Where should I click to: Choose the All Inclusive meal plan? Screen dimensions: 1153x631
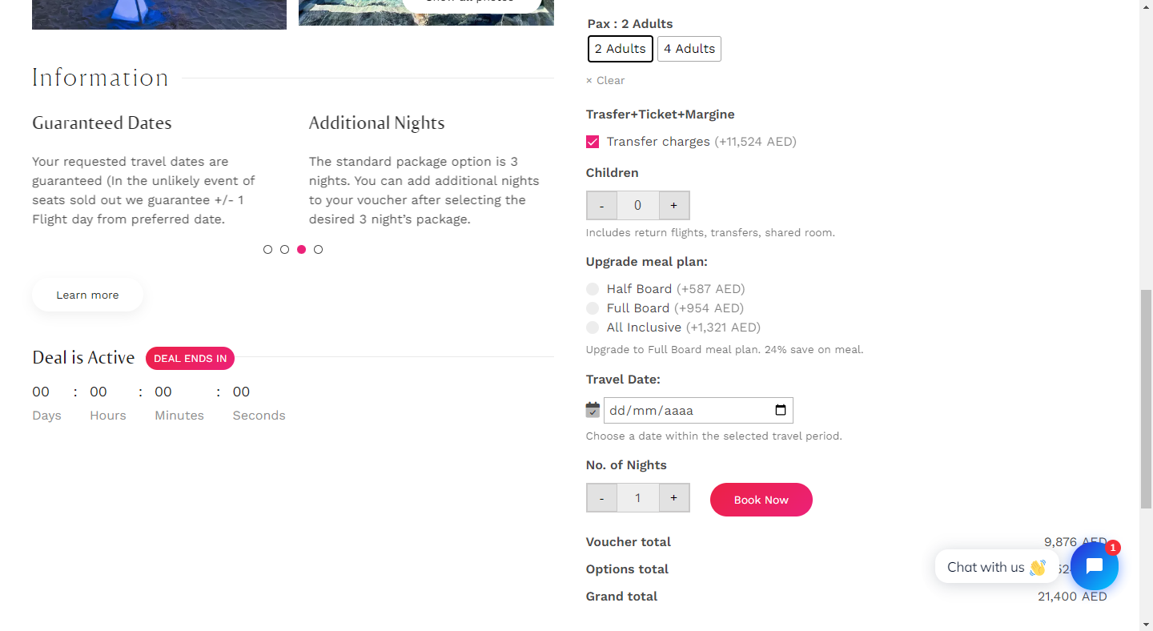(593, 328)
